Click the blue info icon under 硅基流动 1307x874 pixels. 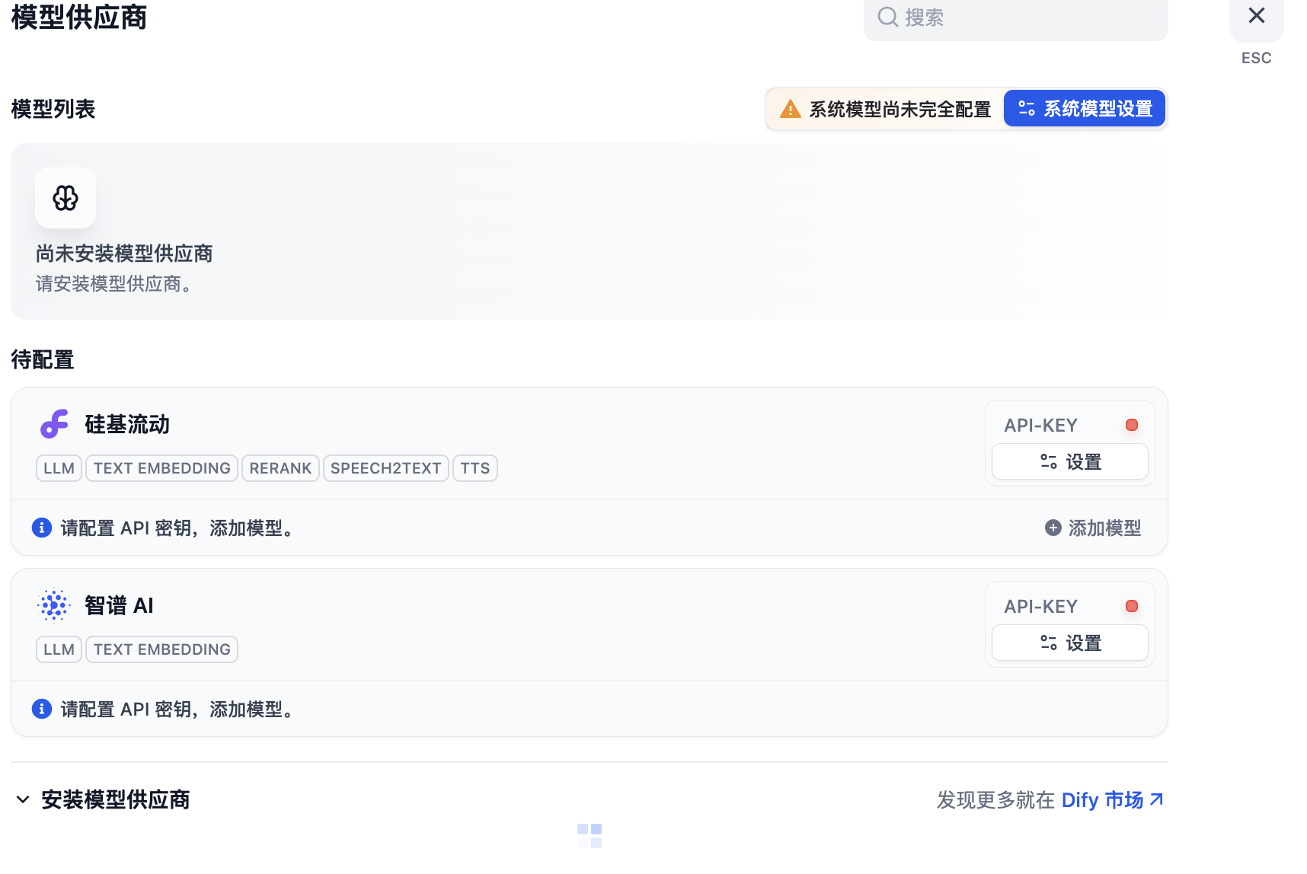pyautogui.click(x=42, y=528)
